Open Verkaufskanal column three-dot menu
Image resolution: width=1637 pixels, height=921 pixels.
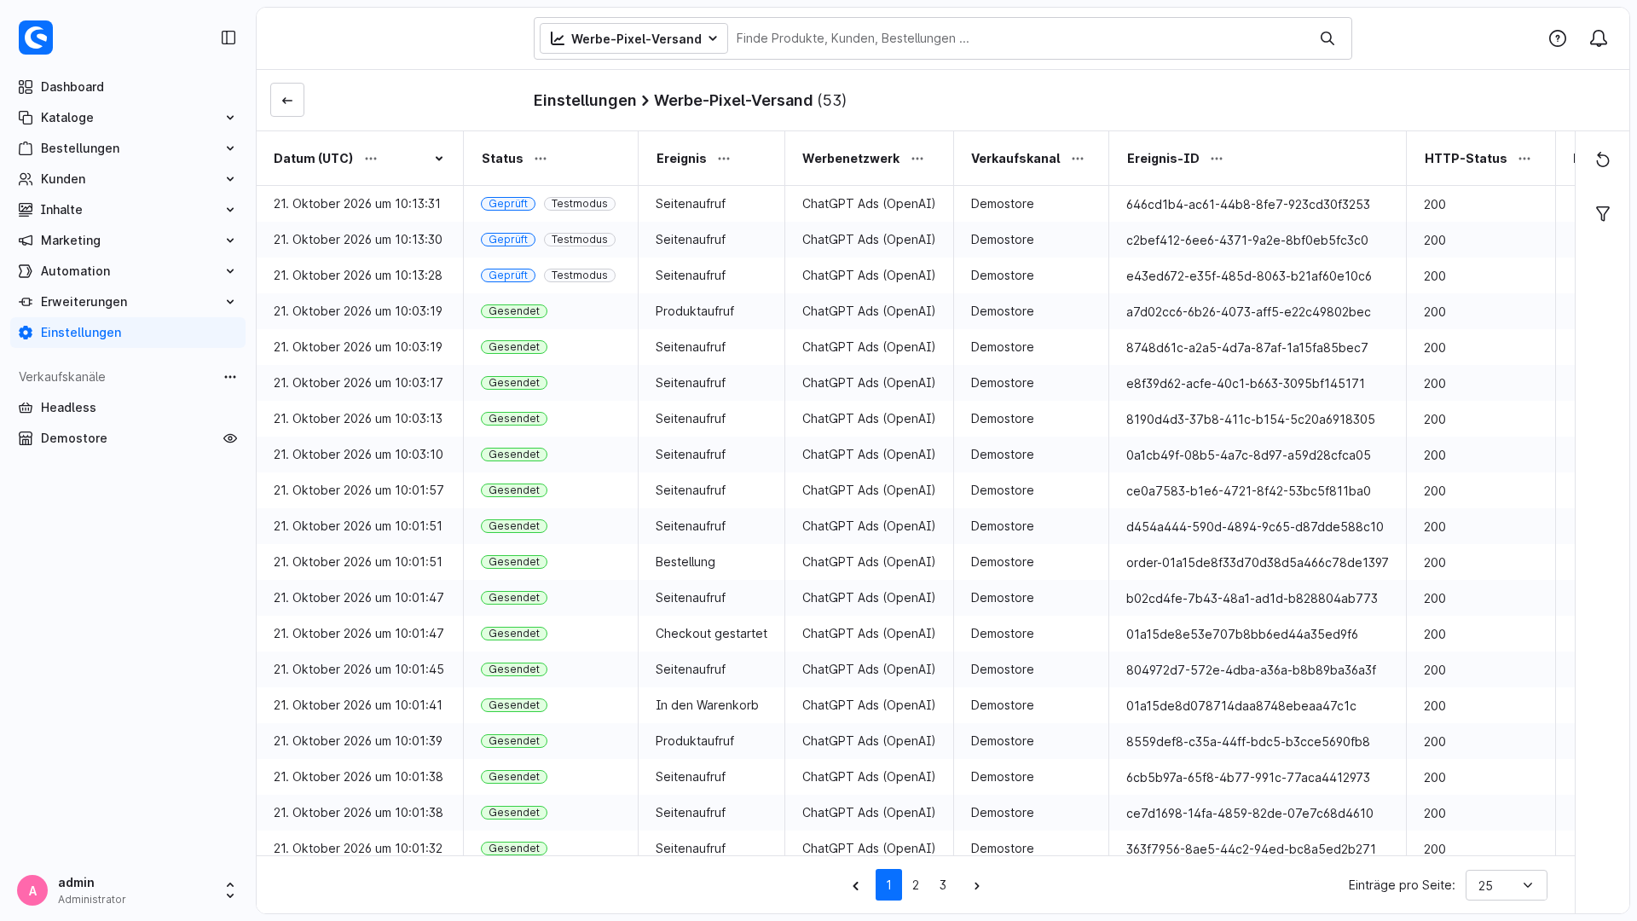coord(1078,159)
